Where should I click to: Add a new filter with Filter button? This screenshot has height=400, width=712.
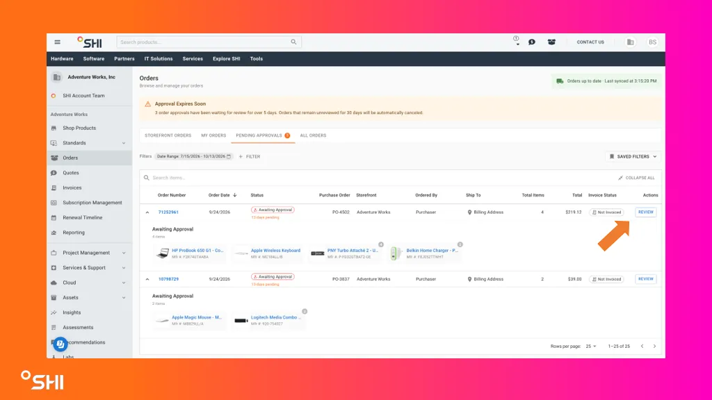point(250,156)
